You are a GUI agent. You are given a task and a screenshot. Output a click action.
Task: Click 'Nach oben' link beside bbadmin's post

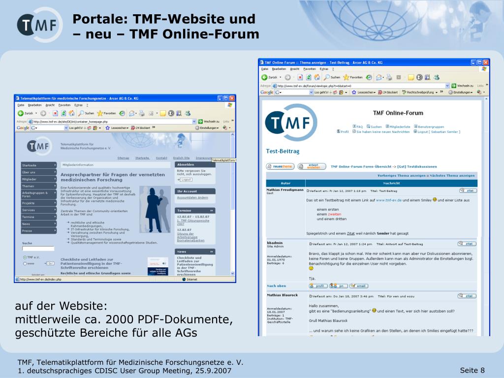(276, 286)
